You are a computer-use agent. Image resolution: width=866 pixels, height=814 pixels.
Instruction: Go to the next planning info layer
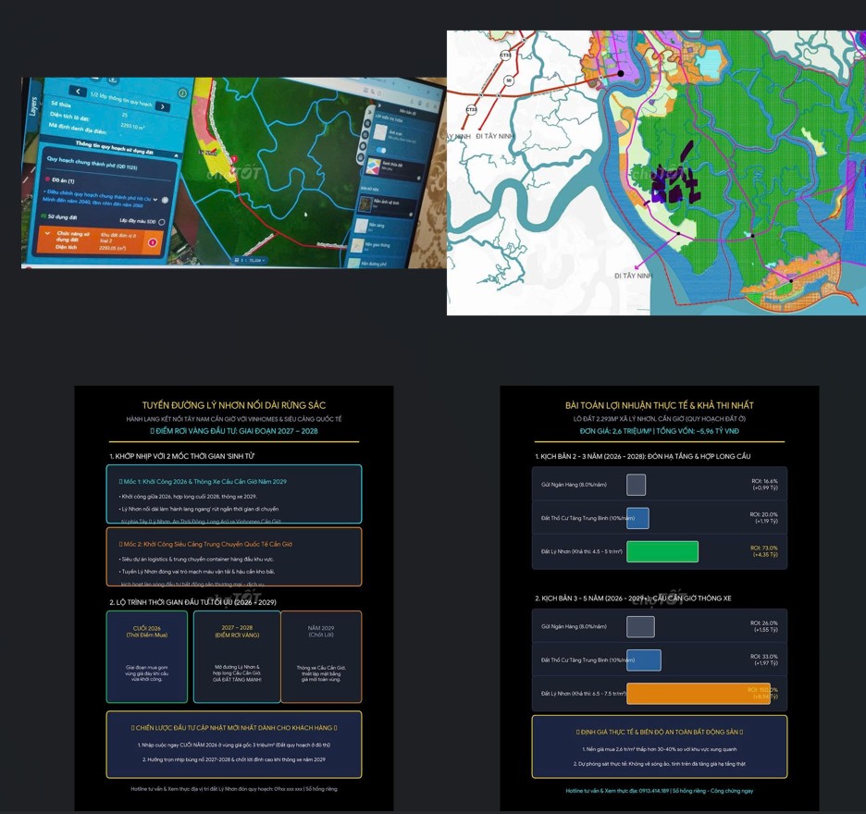pos(163,106)
